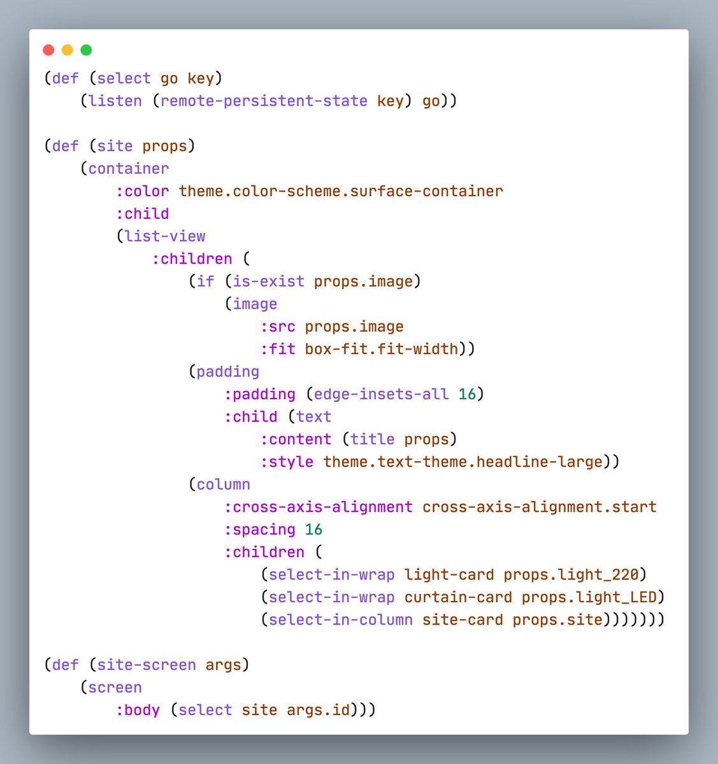This screenshot has height=764, width=718.
Task: Click 'is-exist' in the if expression
Action: 269,281
